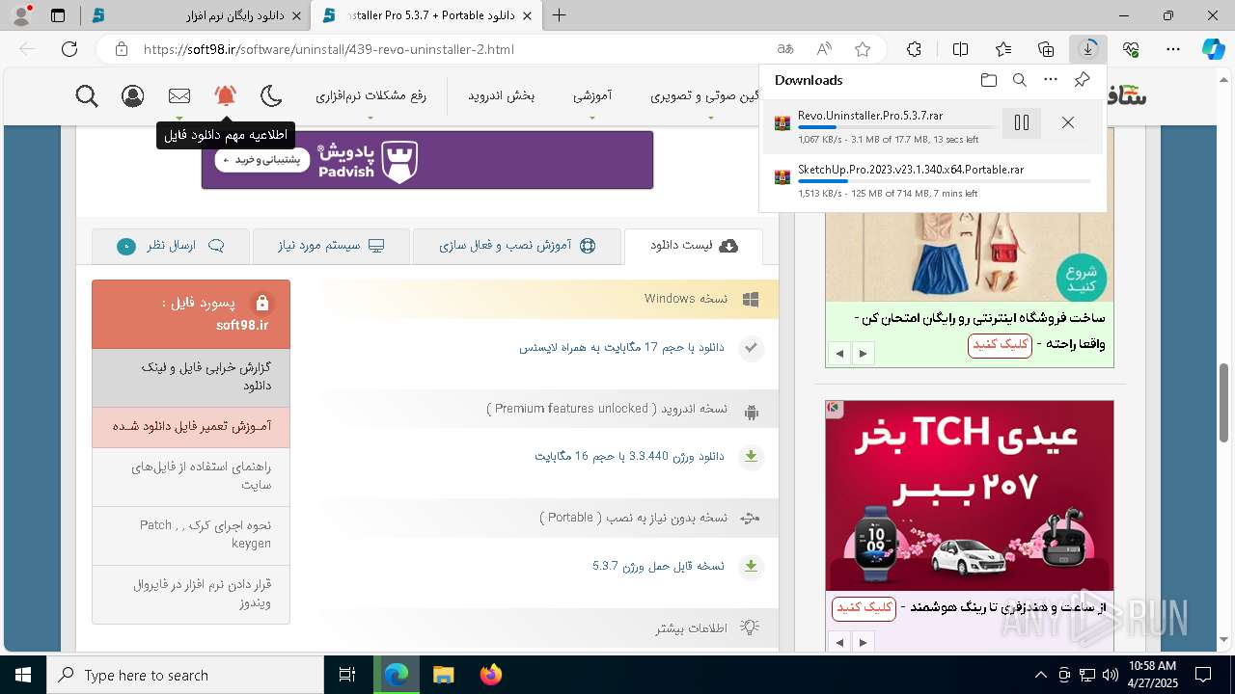Open a new browser tab
The image size is (1235, 694).
click(559, 15)
